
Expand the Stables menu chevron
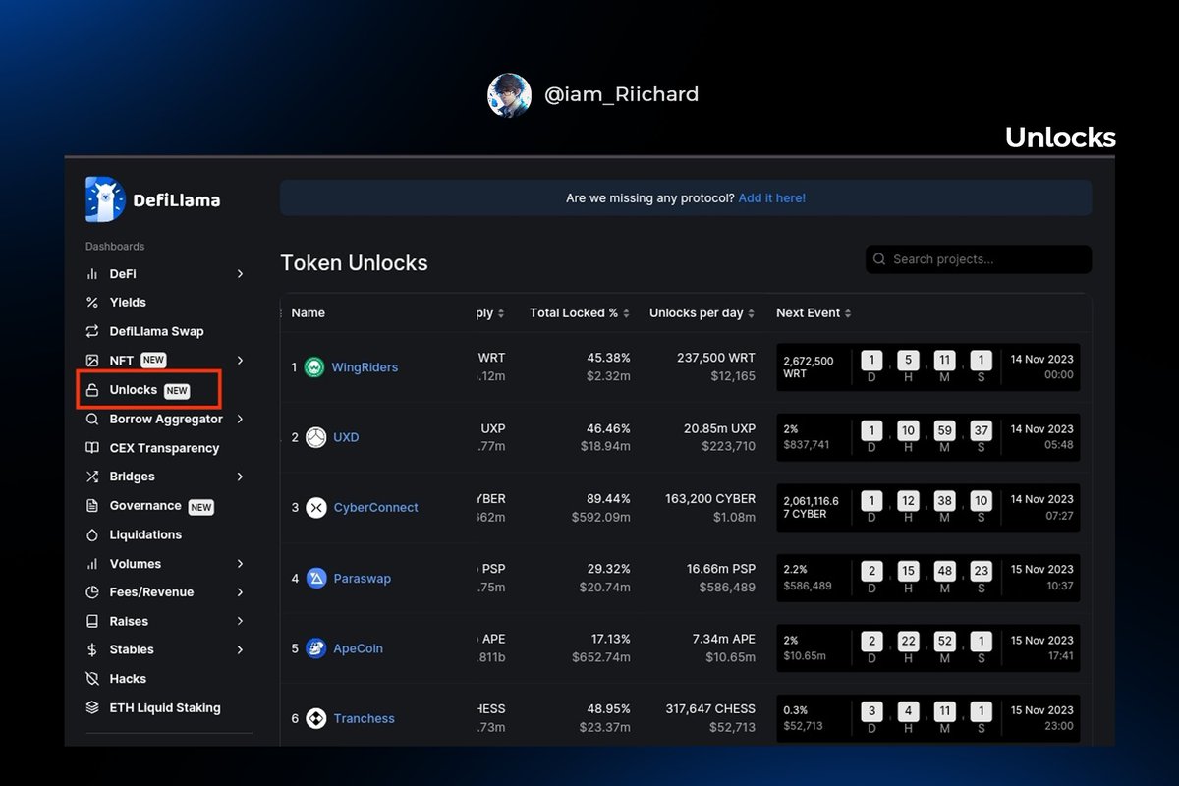pyautogui.click(x=241, y=650)
